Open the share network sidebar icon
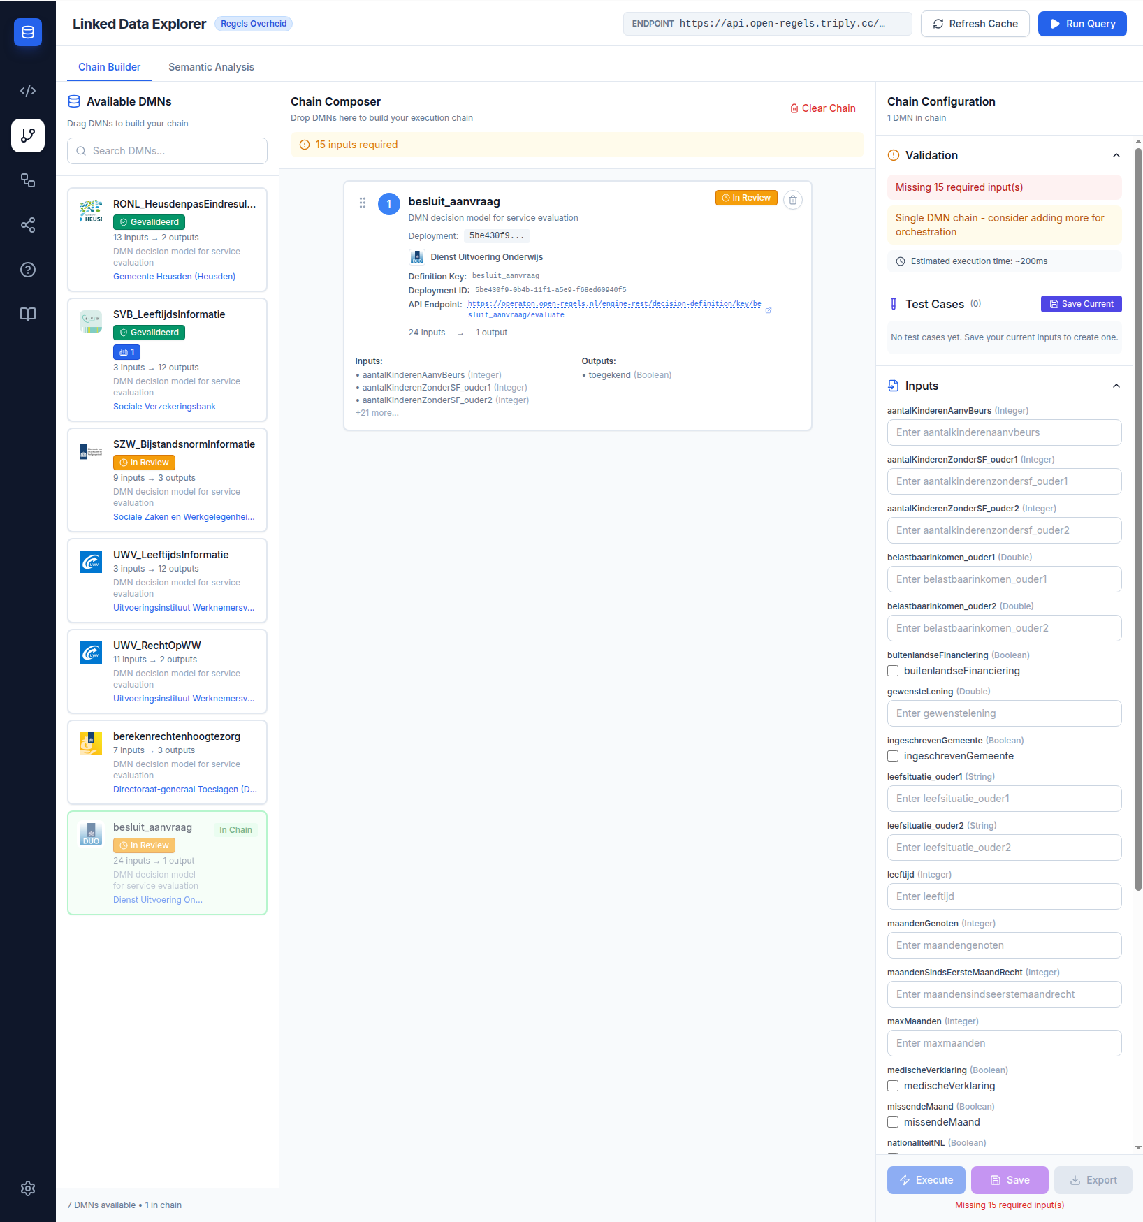Viewport: 1143px width, 1222px height. [28, 225]
